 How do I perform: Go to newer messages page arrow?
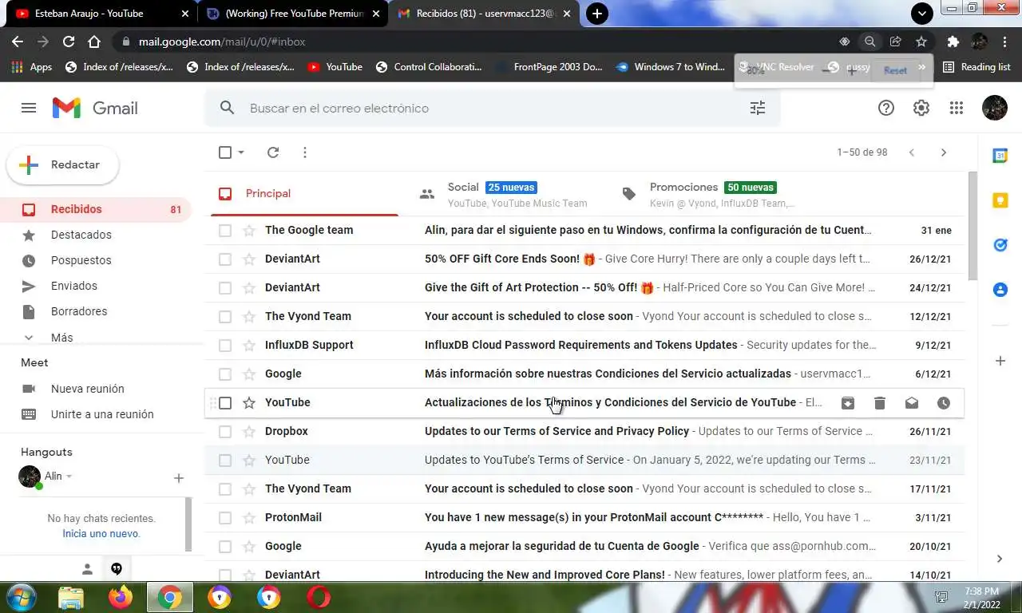[x=912, y=152]
